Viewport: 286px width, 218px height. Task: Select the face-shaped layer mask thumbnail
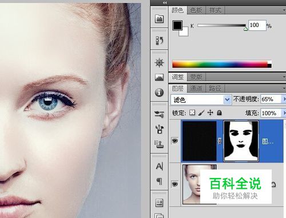[241, 141]
